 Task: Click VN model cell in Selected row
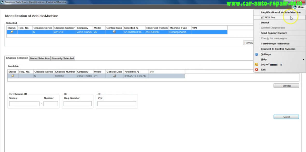pos(99,32)
